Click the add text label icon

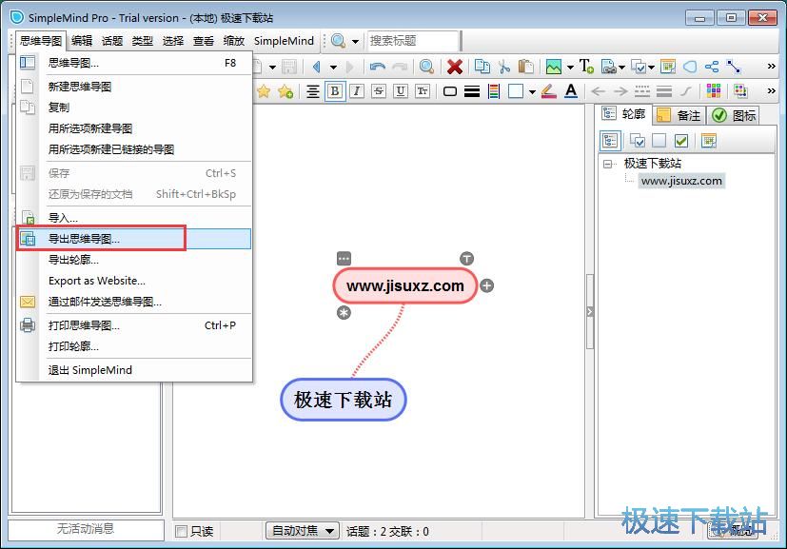click(586, 67)
